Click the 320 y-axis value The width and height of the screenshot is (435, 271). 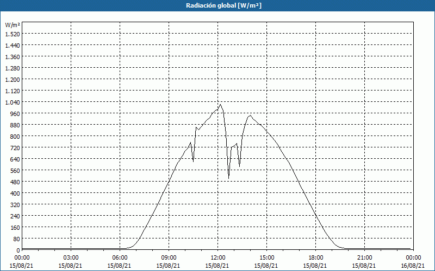(x=16, y=205)
